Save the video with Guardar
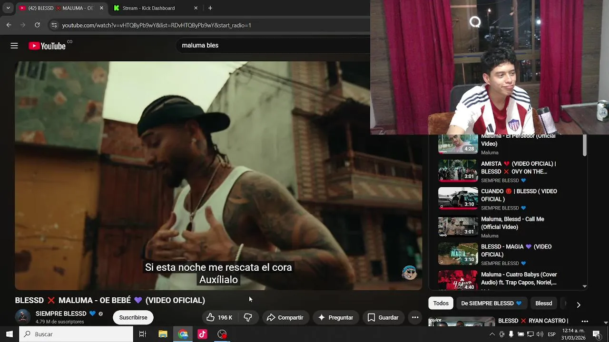 (383, 317)
